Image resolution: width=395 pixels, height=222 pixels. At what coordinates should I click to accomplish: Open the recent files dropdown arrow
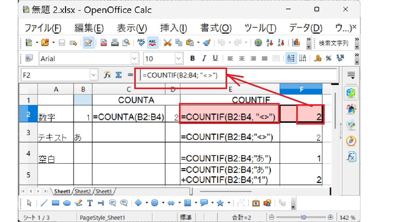point(53,43)
